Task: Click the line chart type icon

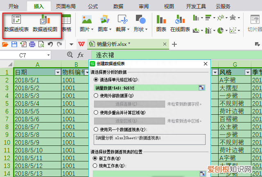Action: click(x=221, y=18)
